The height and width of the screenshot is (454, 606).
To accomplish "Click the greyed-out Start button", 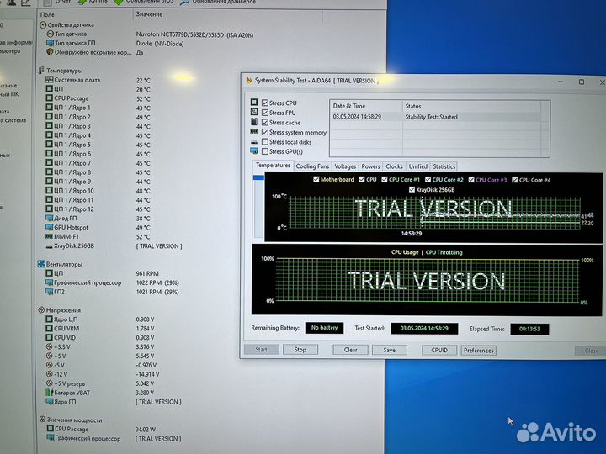I will point(261,350).
